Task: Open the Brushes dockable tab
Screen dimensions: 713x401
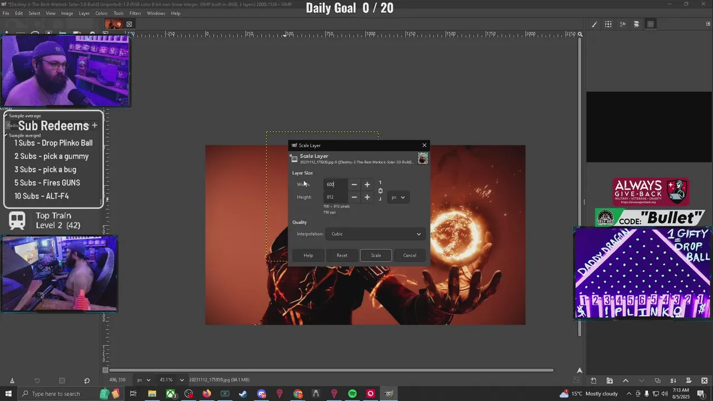Action: coord(594,24)
